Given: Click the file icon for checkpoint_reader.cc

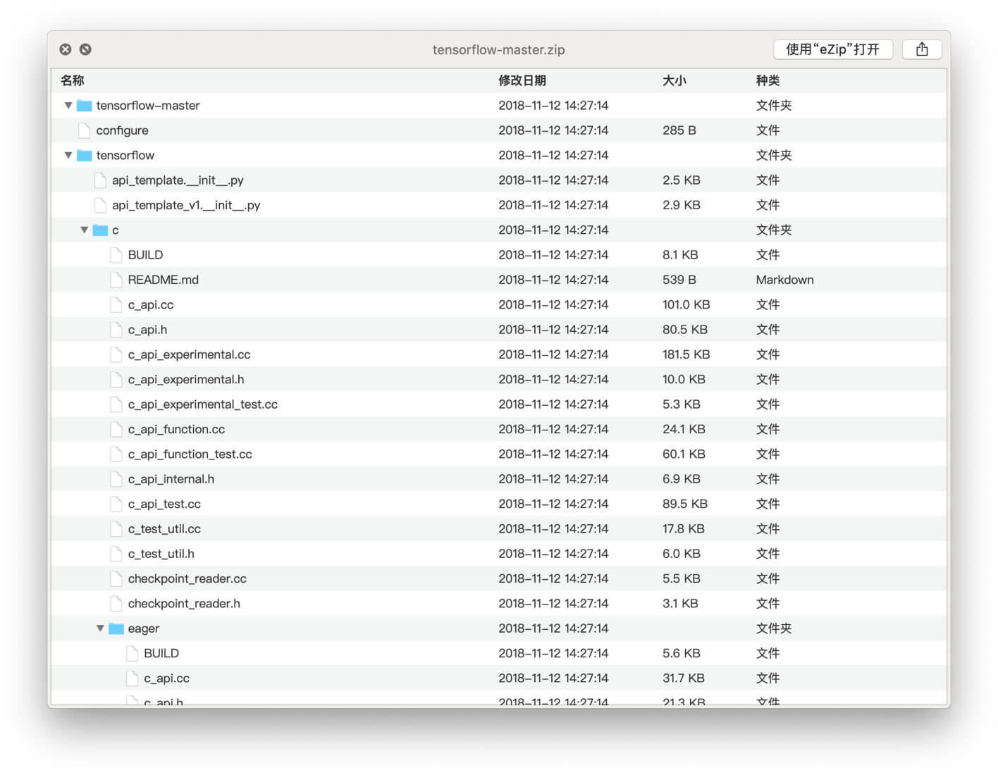Looking at the screenshot, I should [116, 578].
